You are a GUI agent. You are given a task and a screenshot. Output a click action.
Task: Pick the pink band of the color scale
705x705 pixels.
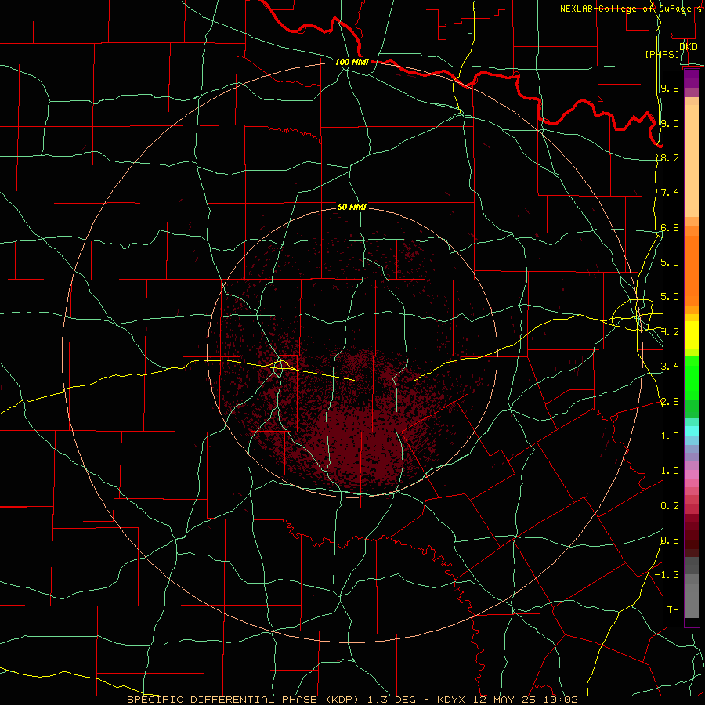click(x=692, y=475)
